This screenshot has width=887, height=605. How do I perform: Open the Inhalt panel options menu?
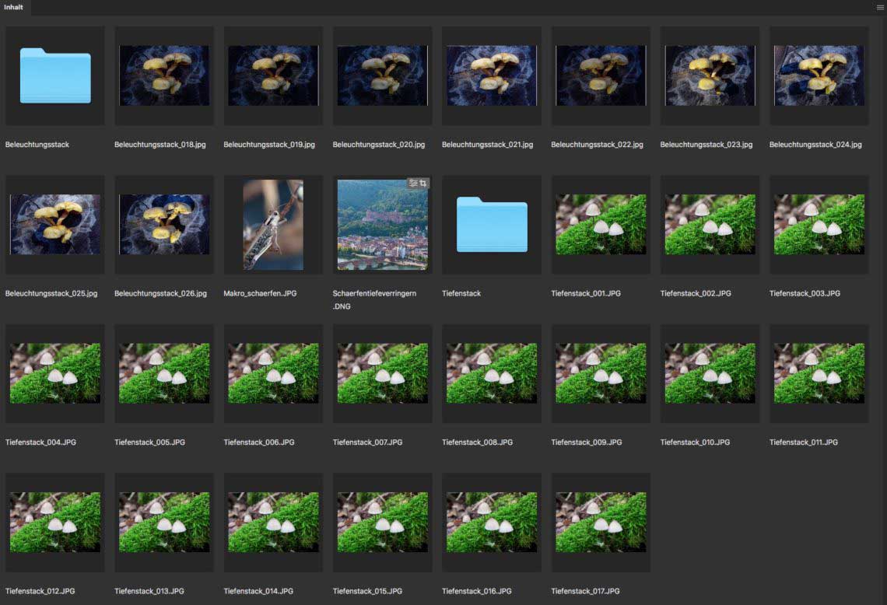pos(879,7)
